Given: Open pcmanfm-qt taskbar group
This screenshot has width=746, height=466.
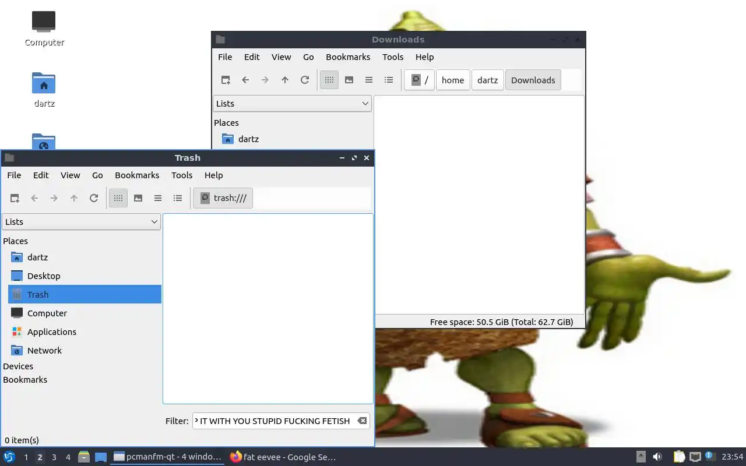Looking at the screenshot, I should pos(167,457).
